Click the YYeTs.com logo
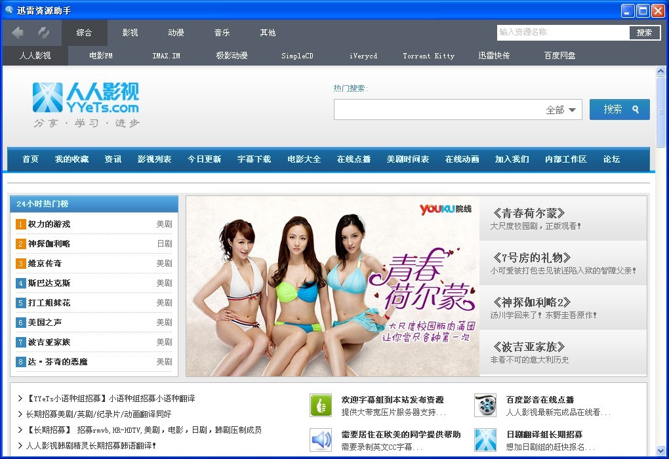Image resolution: width=669 pixels, height=459 pixels. (x=86, y=104)
